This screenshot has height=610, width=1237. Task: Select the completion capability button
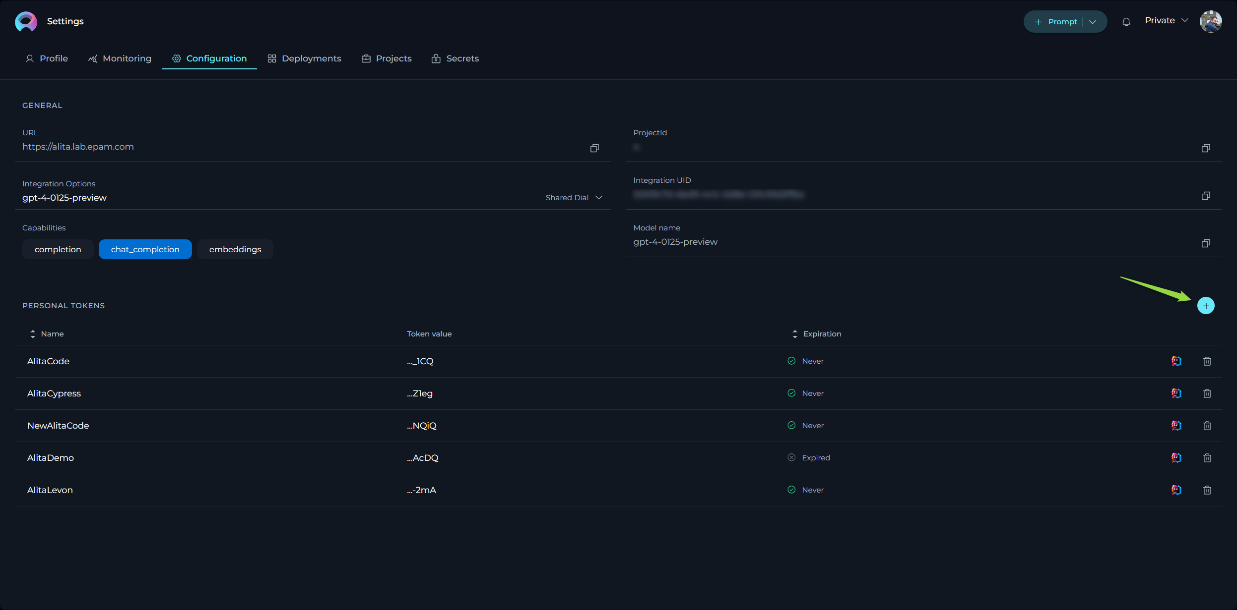(x=58, y=248)
